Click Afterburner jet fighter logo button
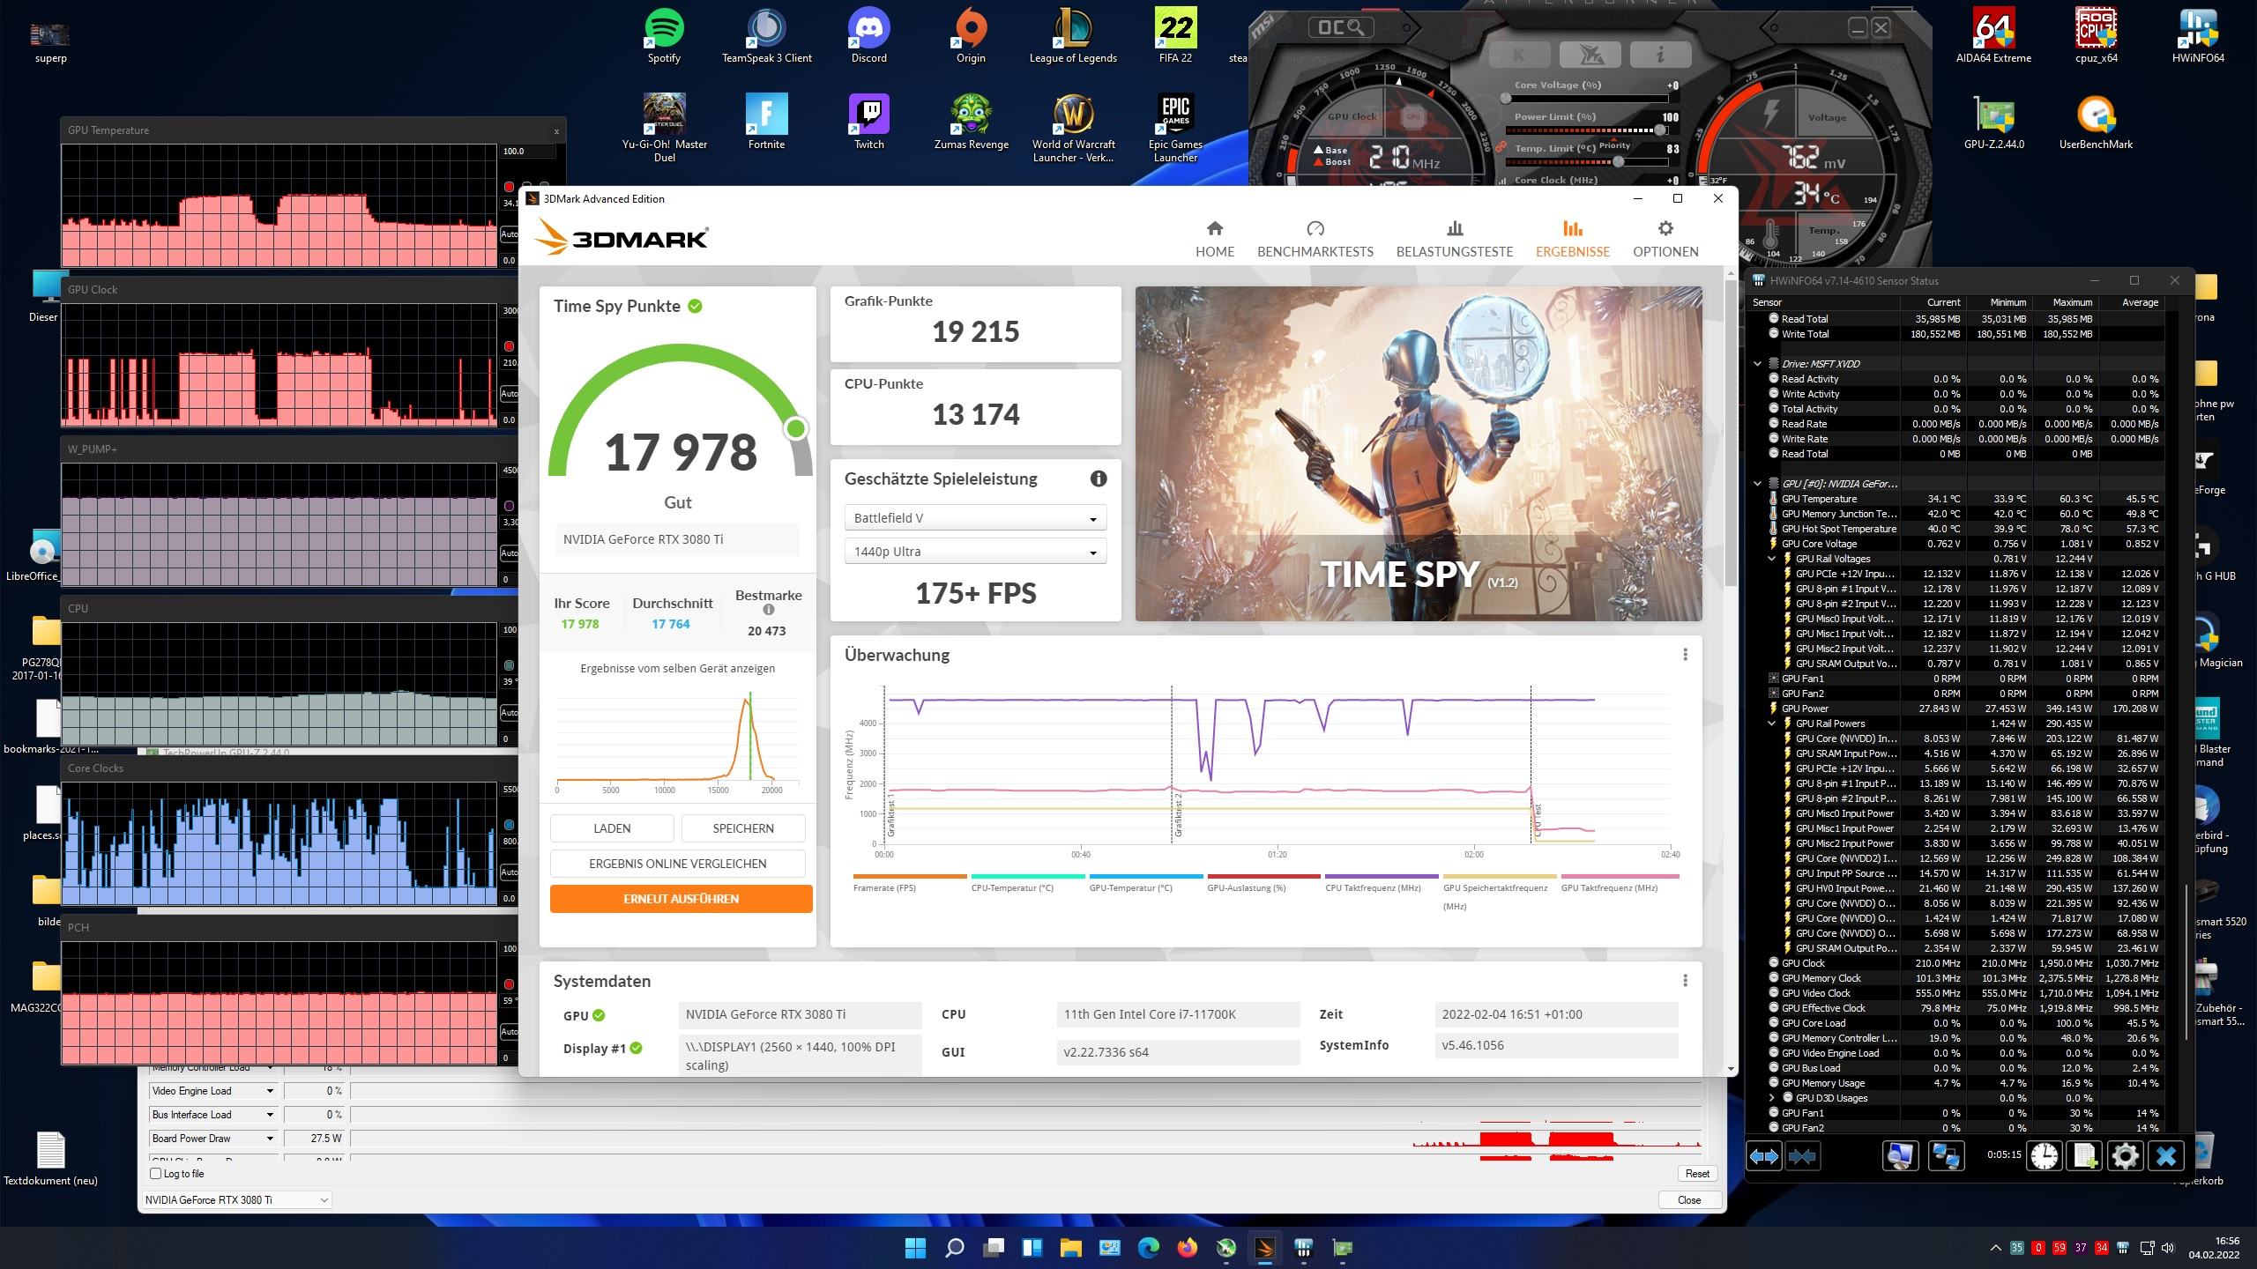 pyautogui.click(x=1590, y=56)
